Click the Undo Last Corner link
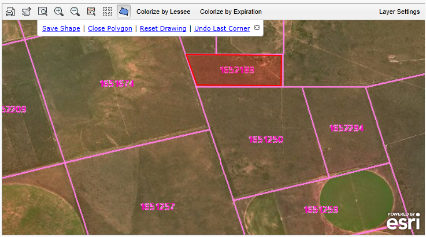The image size is (426, 237). (222, 28)
